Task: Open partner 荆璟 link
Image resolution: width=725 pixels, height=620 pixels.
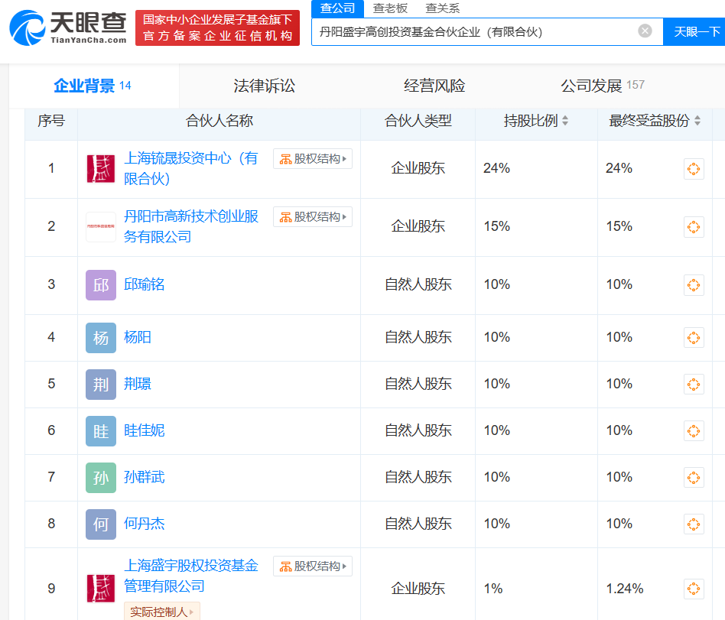Action: coord(138,384)
